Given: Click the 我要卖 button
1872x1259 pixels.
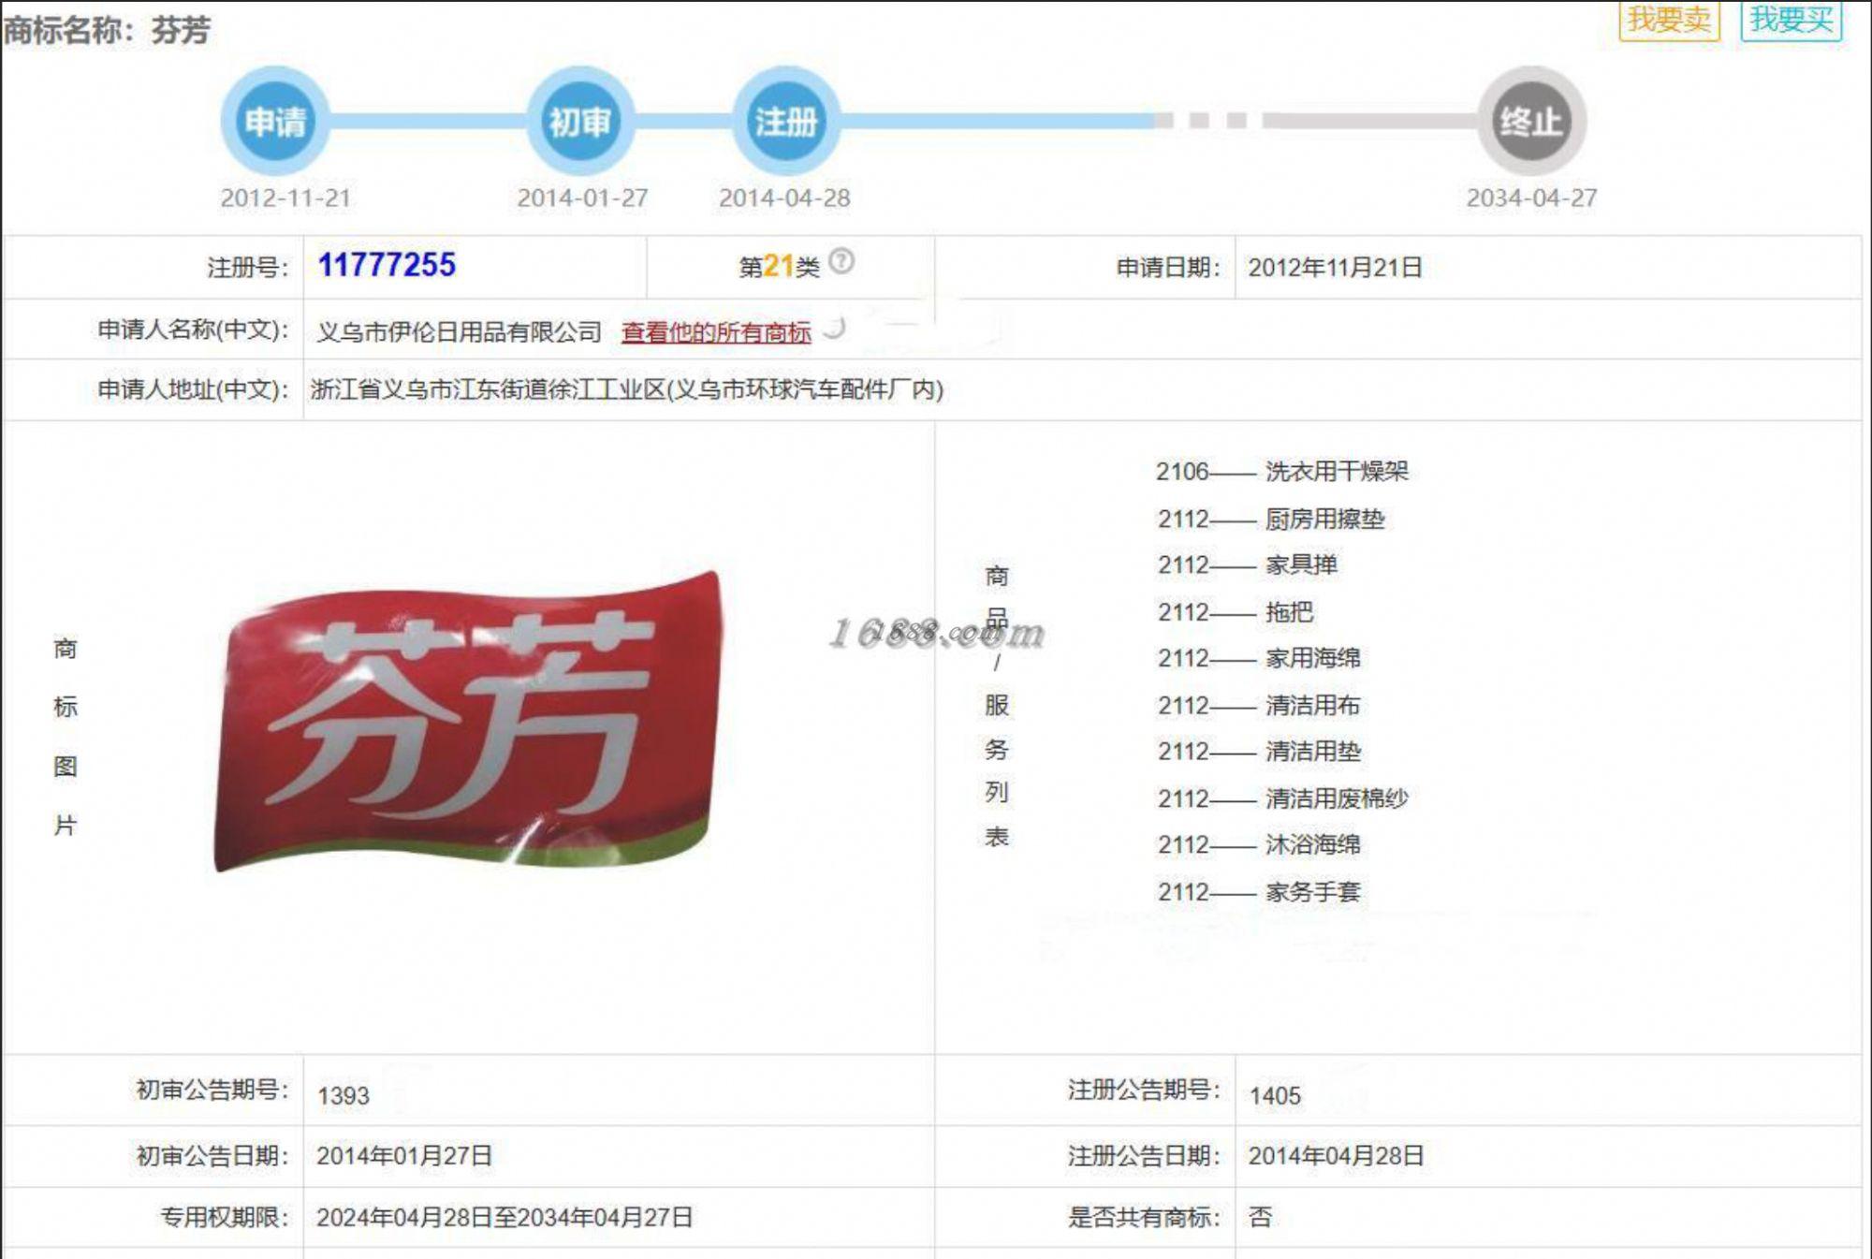Looking at the screenshot, I should 1669,20.
